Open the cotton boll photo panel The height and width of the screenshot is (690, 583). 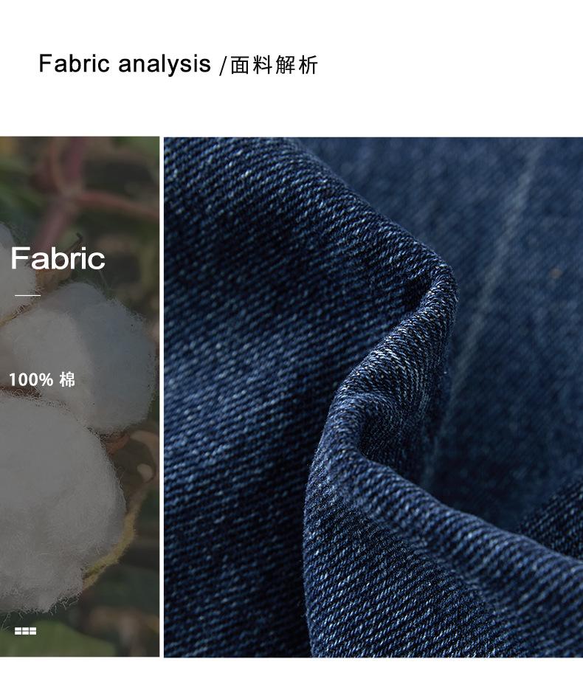click(80, 397)
